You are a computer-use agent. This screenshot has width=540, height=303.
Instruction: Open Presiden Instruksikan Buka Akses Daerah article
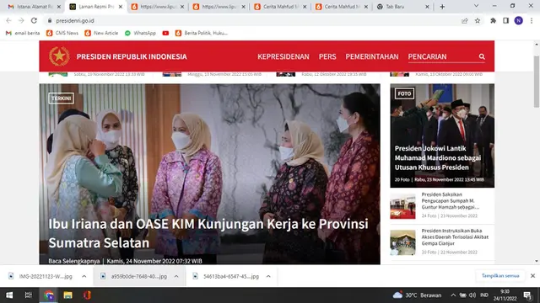point(455,237)
